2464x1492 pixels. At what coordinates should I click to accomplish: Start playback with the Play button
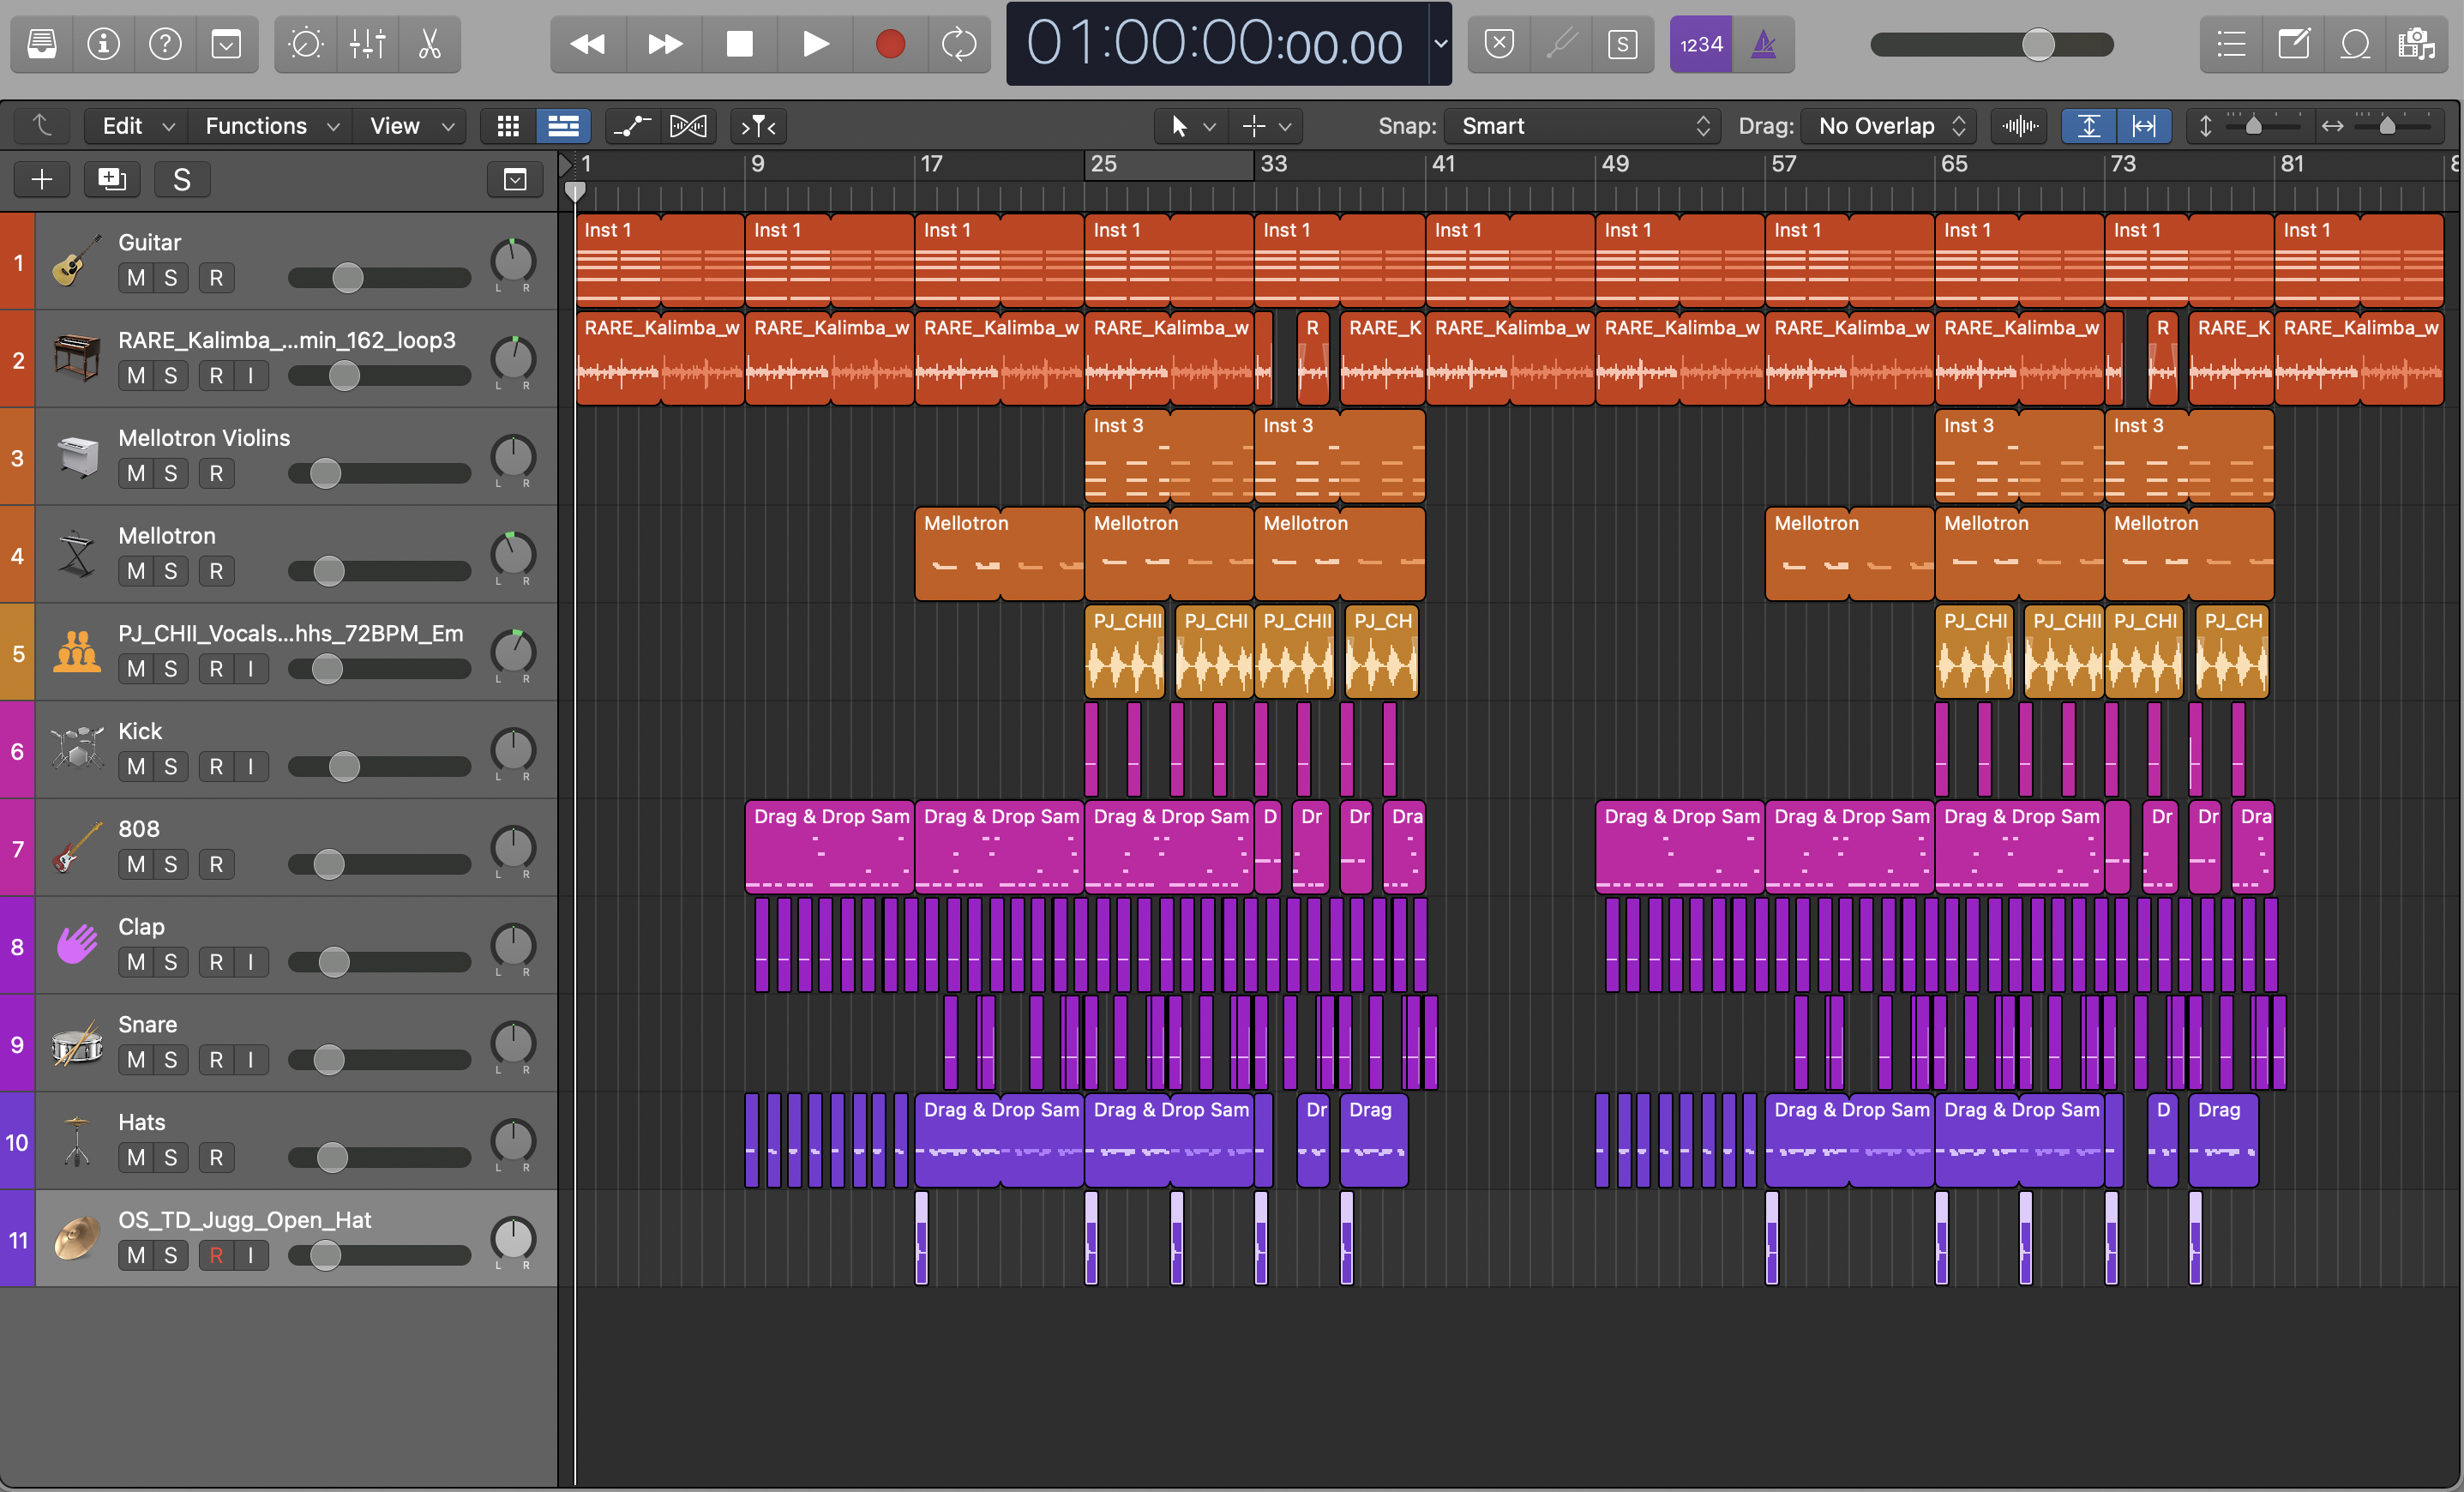[815, 44]
